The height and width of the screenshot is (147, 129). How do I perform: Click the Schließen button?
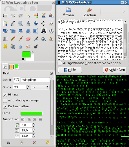click(115, 70)
